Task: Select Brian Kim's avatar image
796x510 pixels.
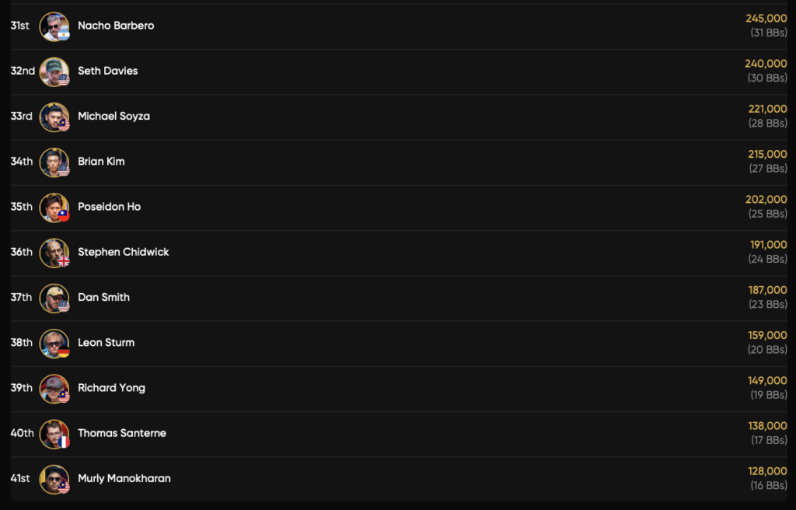Action: [54, 162]
